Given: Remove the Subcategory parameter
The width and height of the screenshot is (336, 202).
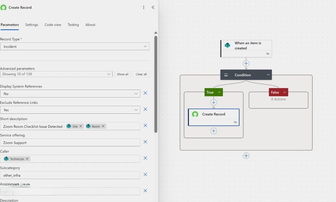Looking at the screenshot, I should coord(145,174).
